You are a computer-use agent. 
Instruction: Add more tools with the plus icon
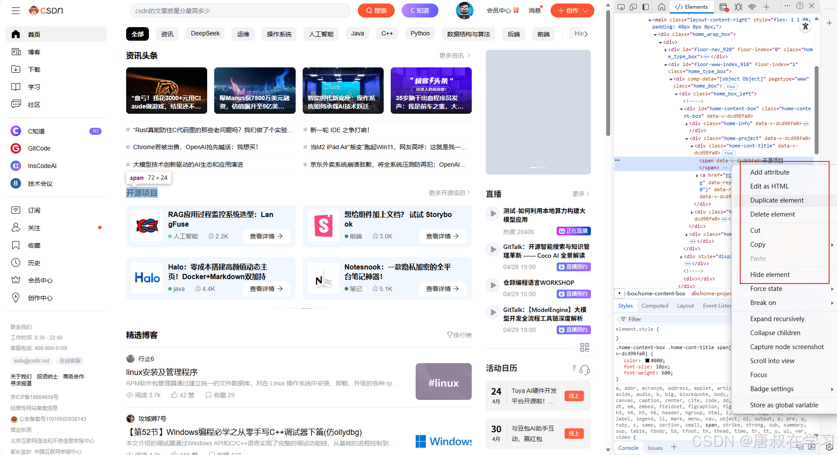click(766, 7)
